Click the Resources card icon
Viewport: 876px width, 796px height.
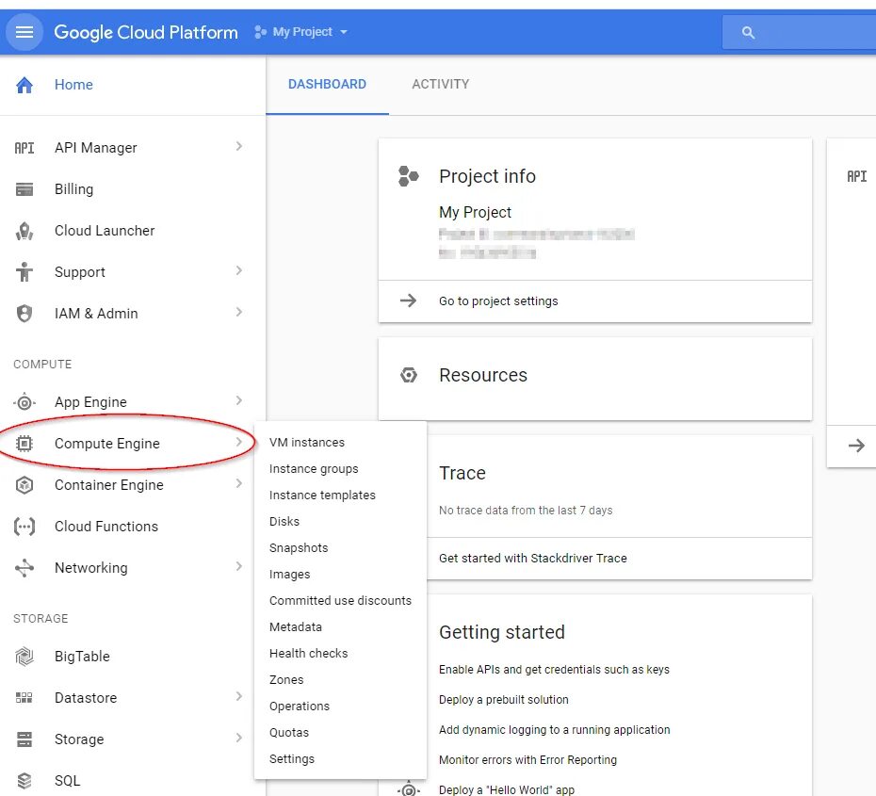click(x=409, y=375)
